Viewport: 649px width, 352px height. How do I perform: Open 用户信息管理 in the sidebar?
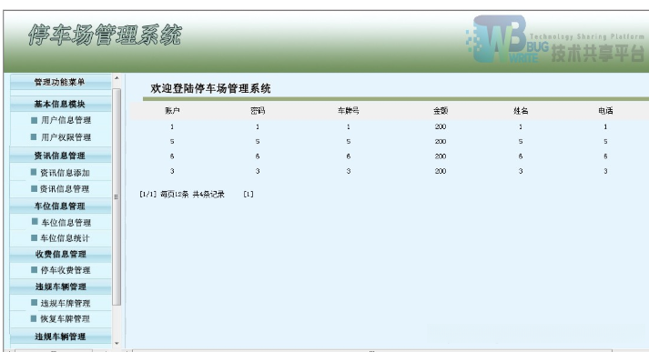coord(66,120)
